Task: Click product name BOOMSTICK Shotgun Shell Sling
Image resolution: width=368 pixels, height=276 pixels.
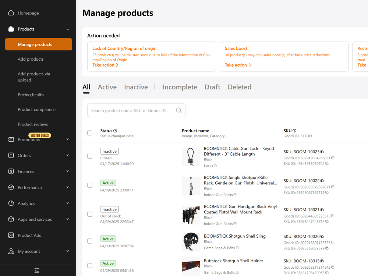Action: pos(235,236)
